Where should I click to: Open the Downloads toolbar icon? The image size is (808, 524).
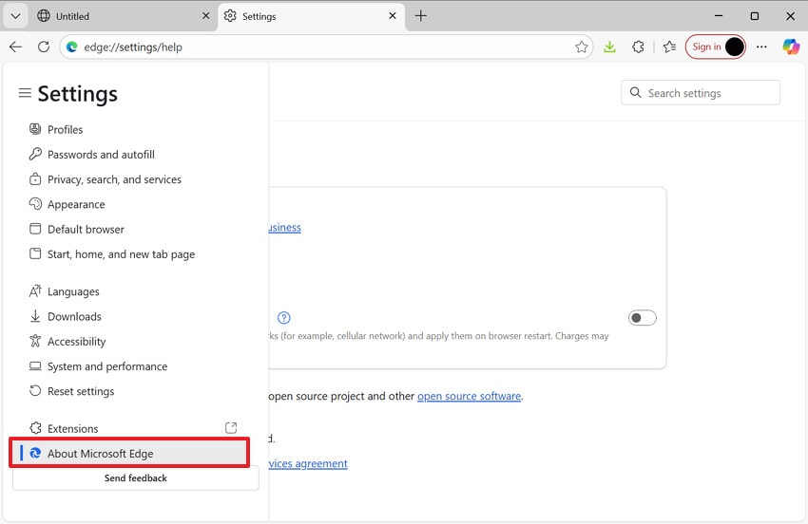coord(609,47)
